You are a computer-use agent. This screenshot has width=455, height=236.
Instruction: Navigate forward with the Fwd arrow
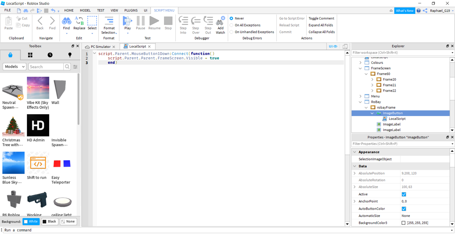(x=52, y=21)
